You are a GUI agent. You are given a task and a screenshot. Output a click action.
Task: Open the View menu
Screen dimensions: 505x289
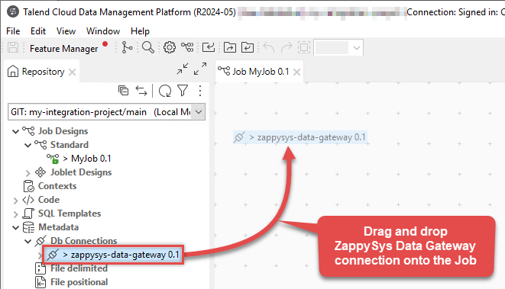pos(66,31)
